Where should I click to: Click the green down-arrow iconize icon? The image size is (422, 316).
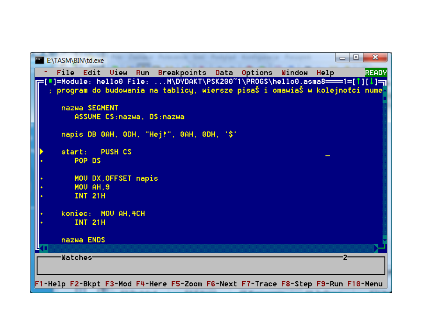(x=371, y=82)
